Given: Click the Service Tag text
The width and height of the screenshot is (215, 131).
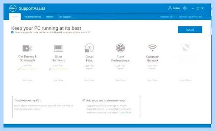Looking at the screenshot, I should (x=191, y=17).
